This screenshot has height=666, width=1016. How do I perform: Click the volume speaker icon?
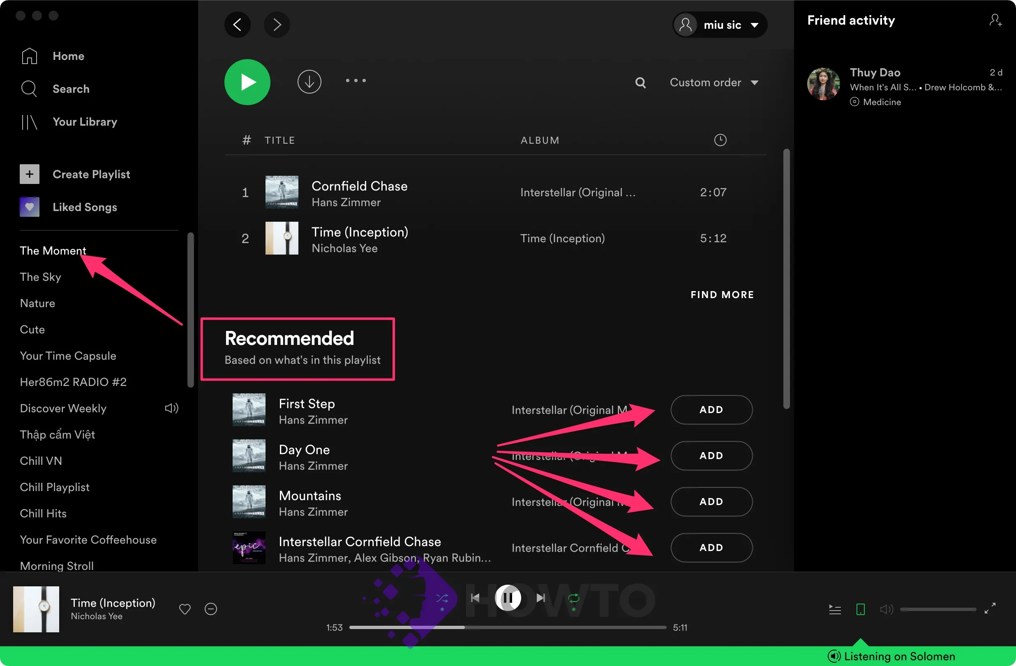(x=887, y=609)
